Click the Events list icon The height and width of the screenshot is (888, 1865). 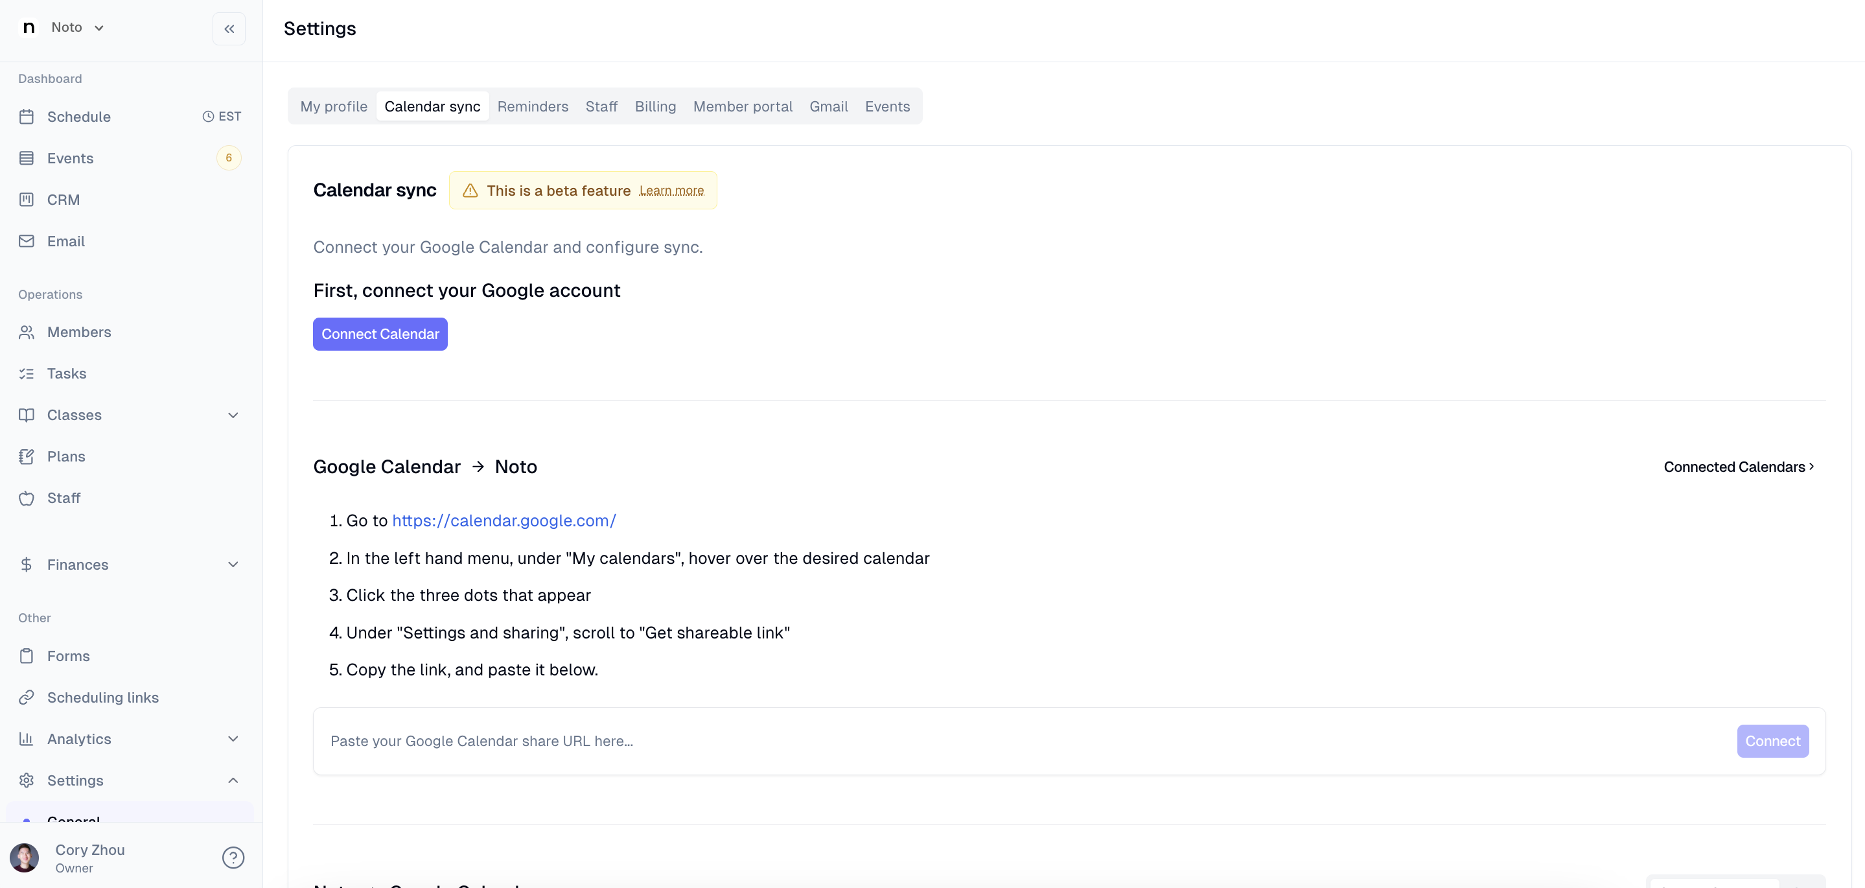point(27,158)
